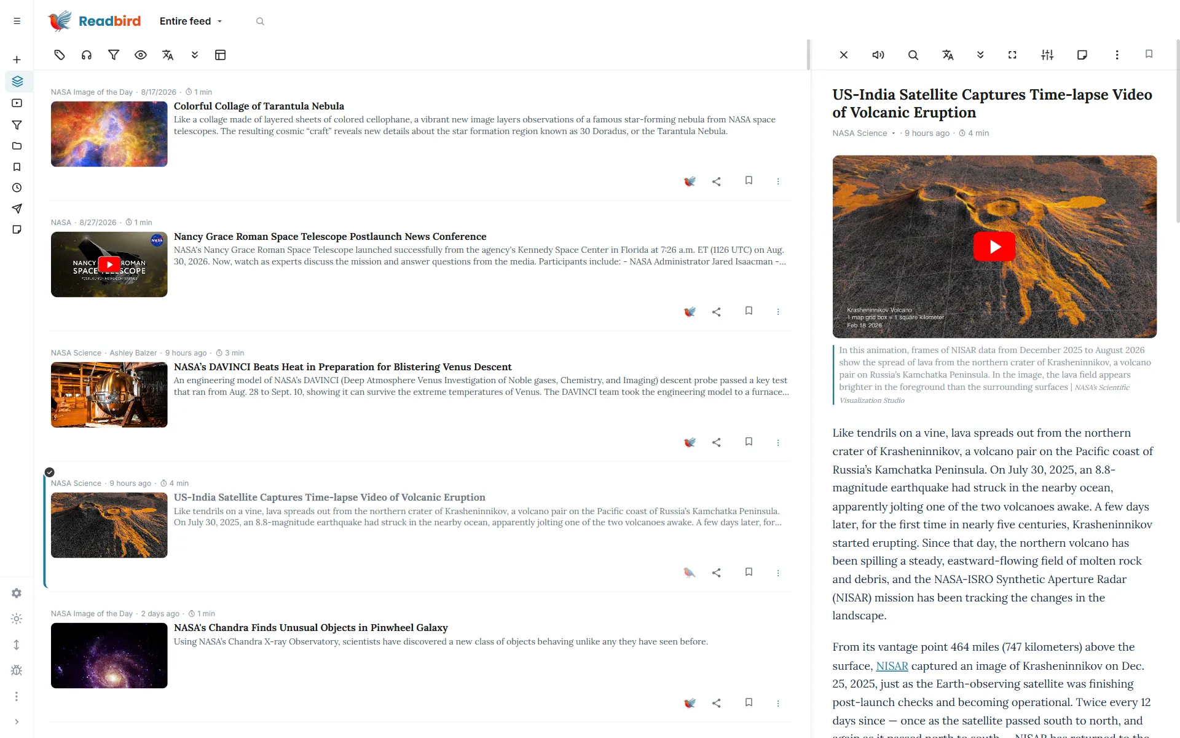Open the folders icon in sidebar
The image size is (1180, 738).
pyautogui.click(x=17, y=146)
